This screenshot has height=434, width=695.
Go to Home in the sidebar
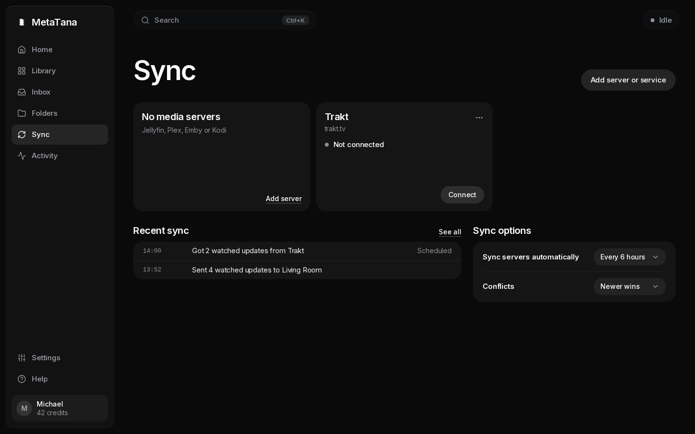pyautogui.click(x=60, y=50)
